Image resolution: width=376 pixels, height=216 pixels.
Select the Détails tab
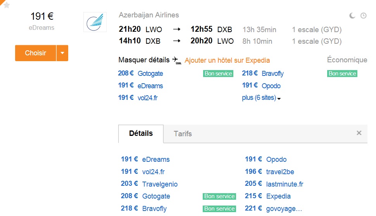pyautogui.click(x=141, y=134)
